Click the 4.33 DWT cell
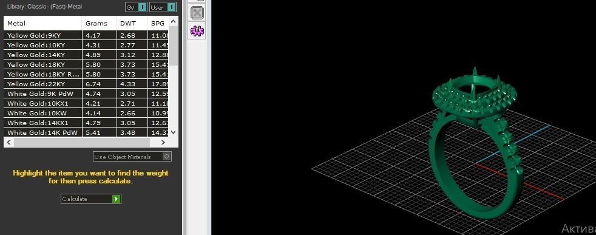The width and height of the screenshot is (596, 235). pyautogui.click(x=132, y=84)
